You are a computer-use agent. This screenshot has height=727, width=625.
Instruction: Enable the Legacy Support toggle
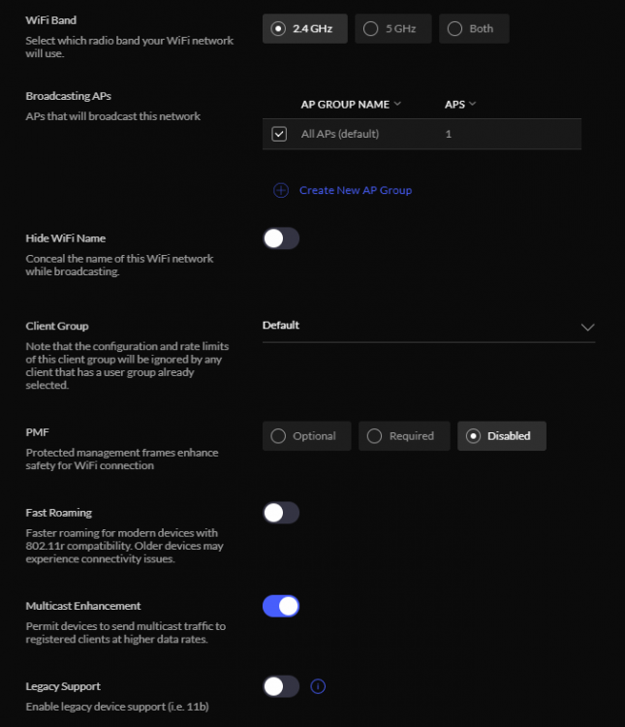click(281, 686)
